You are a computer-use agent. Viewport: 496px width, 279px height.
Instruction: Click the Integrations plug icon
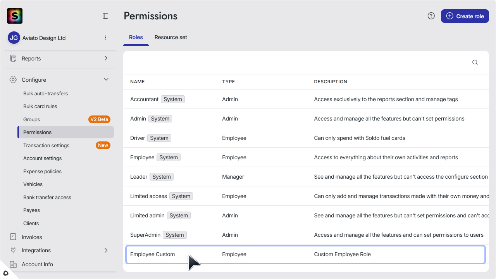click(x=13, y=250)
